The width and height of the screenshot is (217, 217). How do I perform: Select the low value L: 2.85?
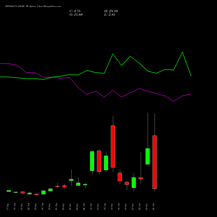109,15
